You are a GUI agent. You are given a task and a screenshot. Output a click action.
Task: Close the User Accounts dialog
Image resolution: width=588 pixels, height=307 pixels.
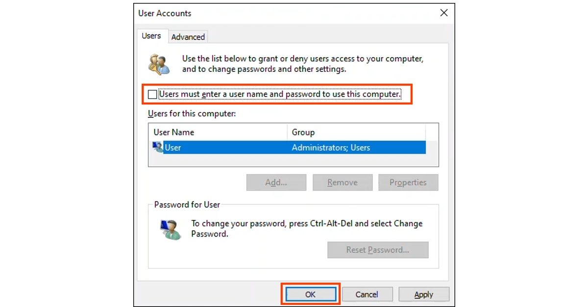443,13
